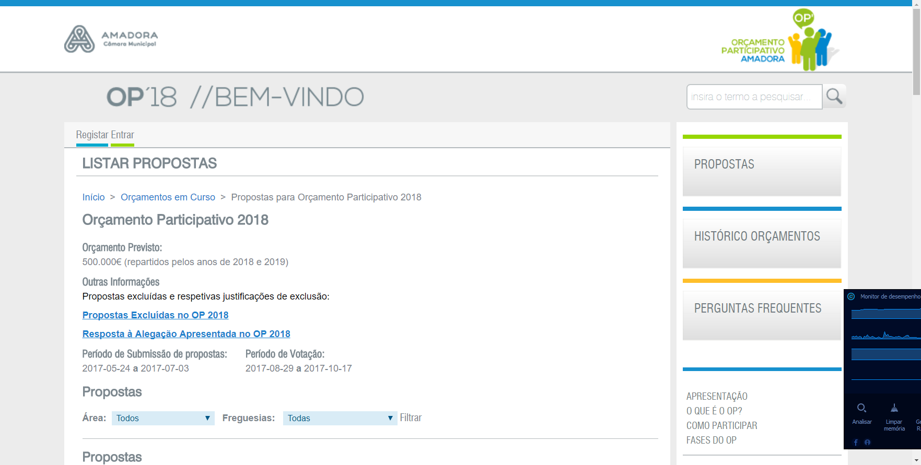Go to the APRESENTAÇÃO page
Screen dimensions: 921x465
point(717,396)
